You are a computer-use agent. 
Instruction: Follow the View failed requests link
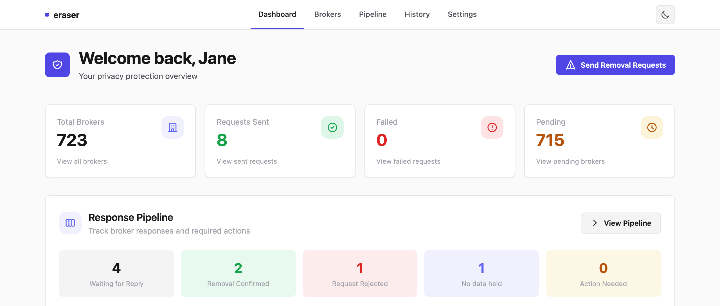[408, 161]
